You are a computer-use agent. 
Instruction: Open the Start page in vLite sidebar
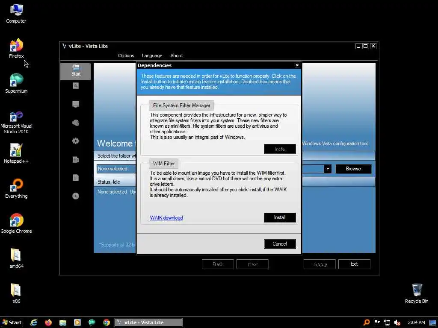75,71
